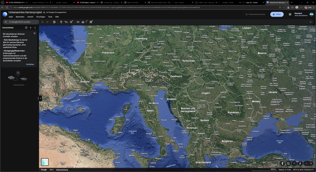This screenshot has height=172, width=316.
Task: Refresh the Karteninhalte panel
Action: (26, 27)
